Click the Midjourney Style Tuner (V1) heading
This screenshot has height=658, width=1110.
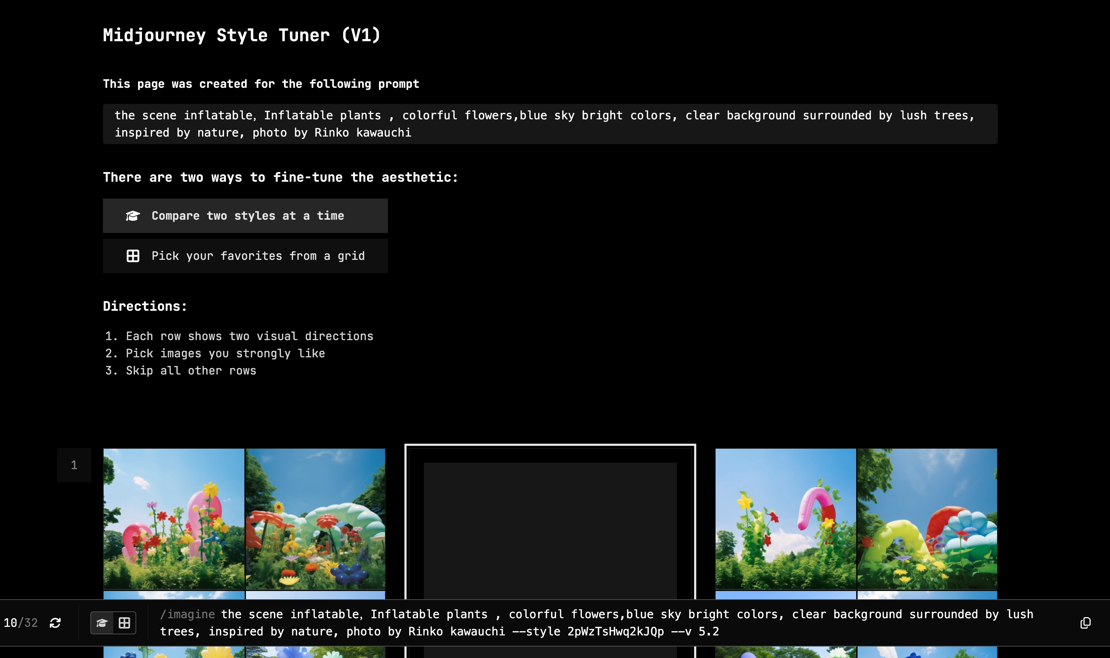coord(242,35)
